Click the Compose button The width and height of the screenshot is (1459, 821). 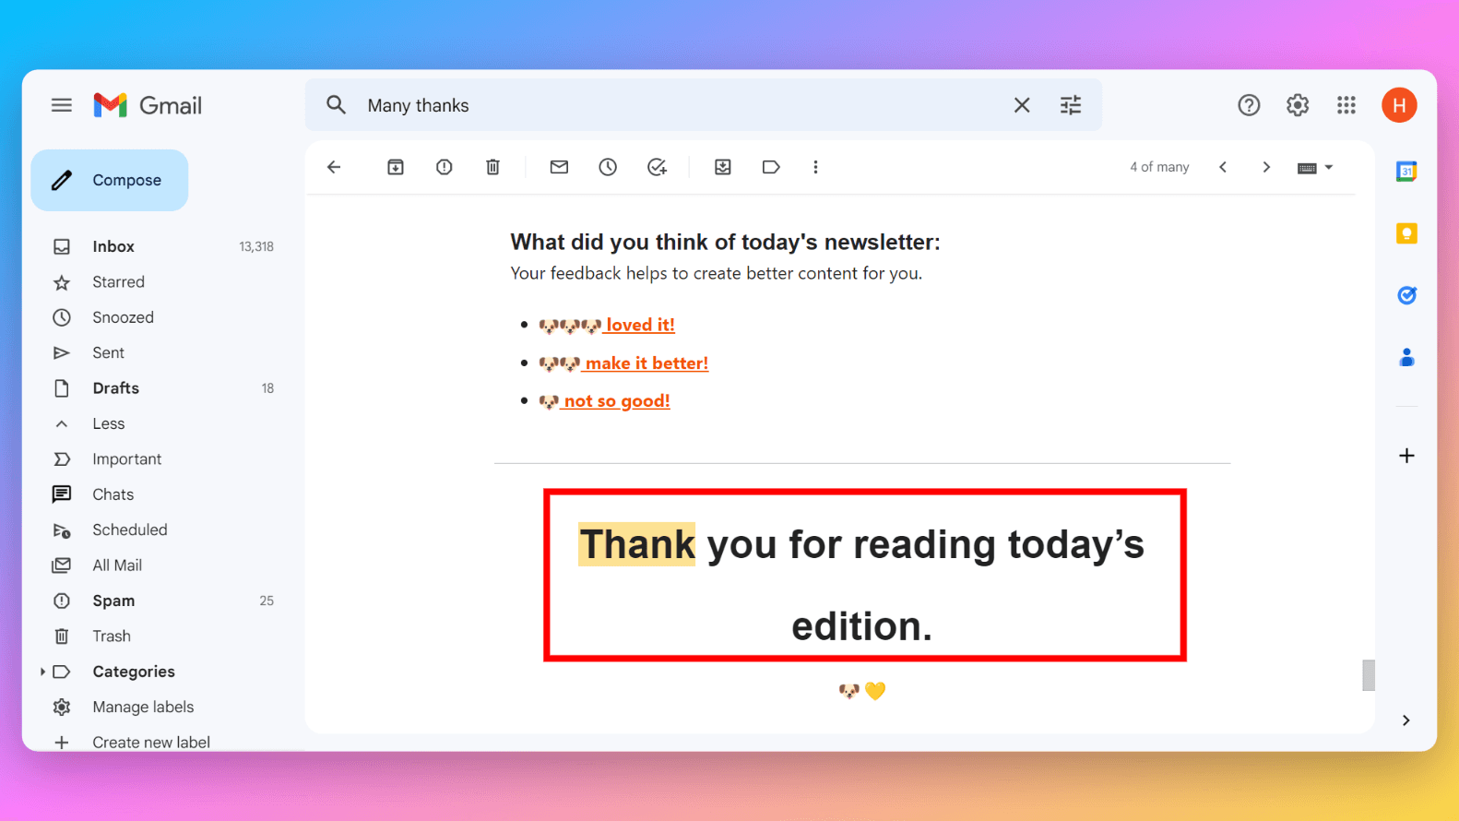[x=110, y=180]
